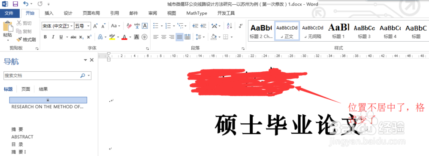Click the bullets list icon
429x156 pixels.
tap(156, 26)
